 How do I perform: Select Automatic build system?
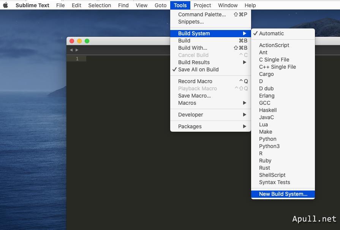point(283,33)
